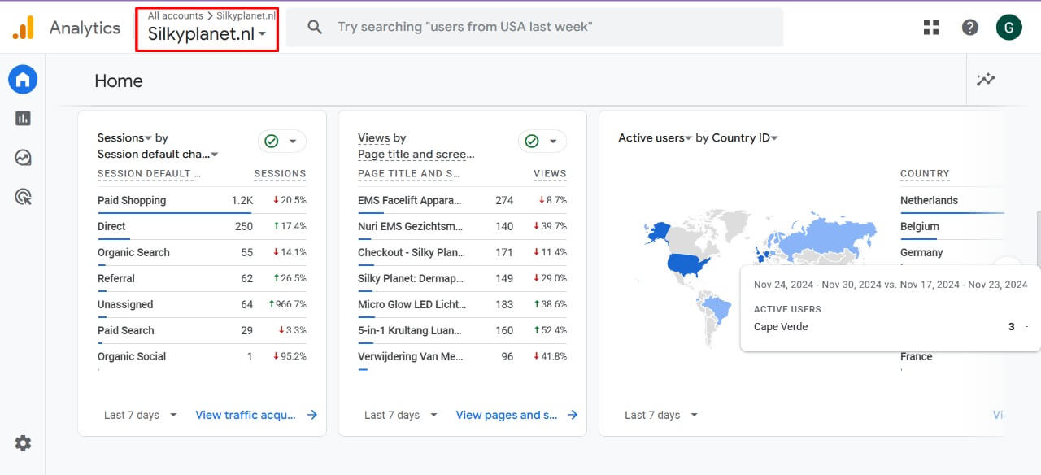Image resolution: width=1041 pixels, height=475 pixels.
Task: Click the Page title and s… column header
Action: (409, 174)
